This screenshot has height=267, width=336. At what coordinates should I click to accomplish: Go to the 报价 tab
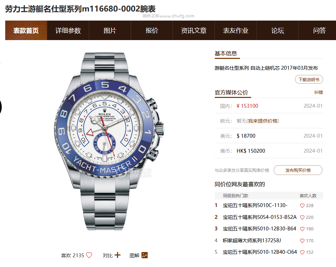(152, 30)
